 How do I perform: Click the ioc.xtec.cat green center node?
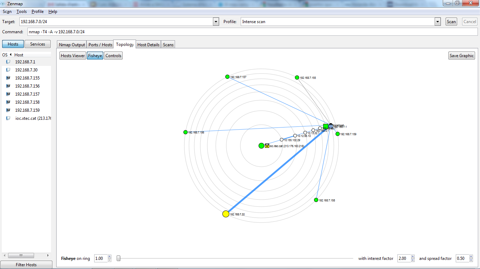click(261, 146)
